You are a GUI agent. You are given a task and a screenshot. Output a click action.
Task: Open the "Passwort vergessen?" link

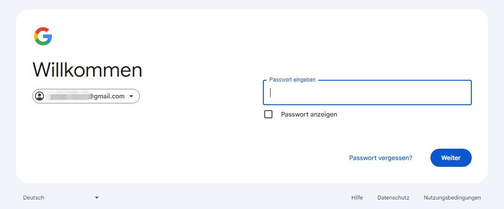[x=380, y=158]
